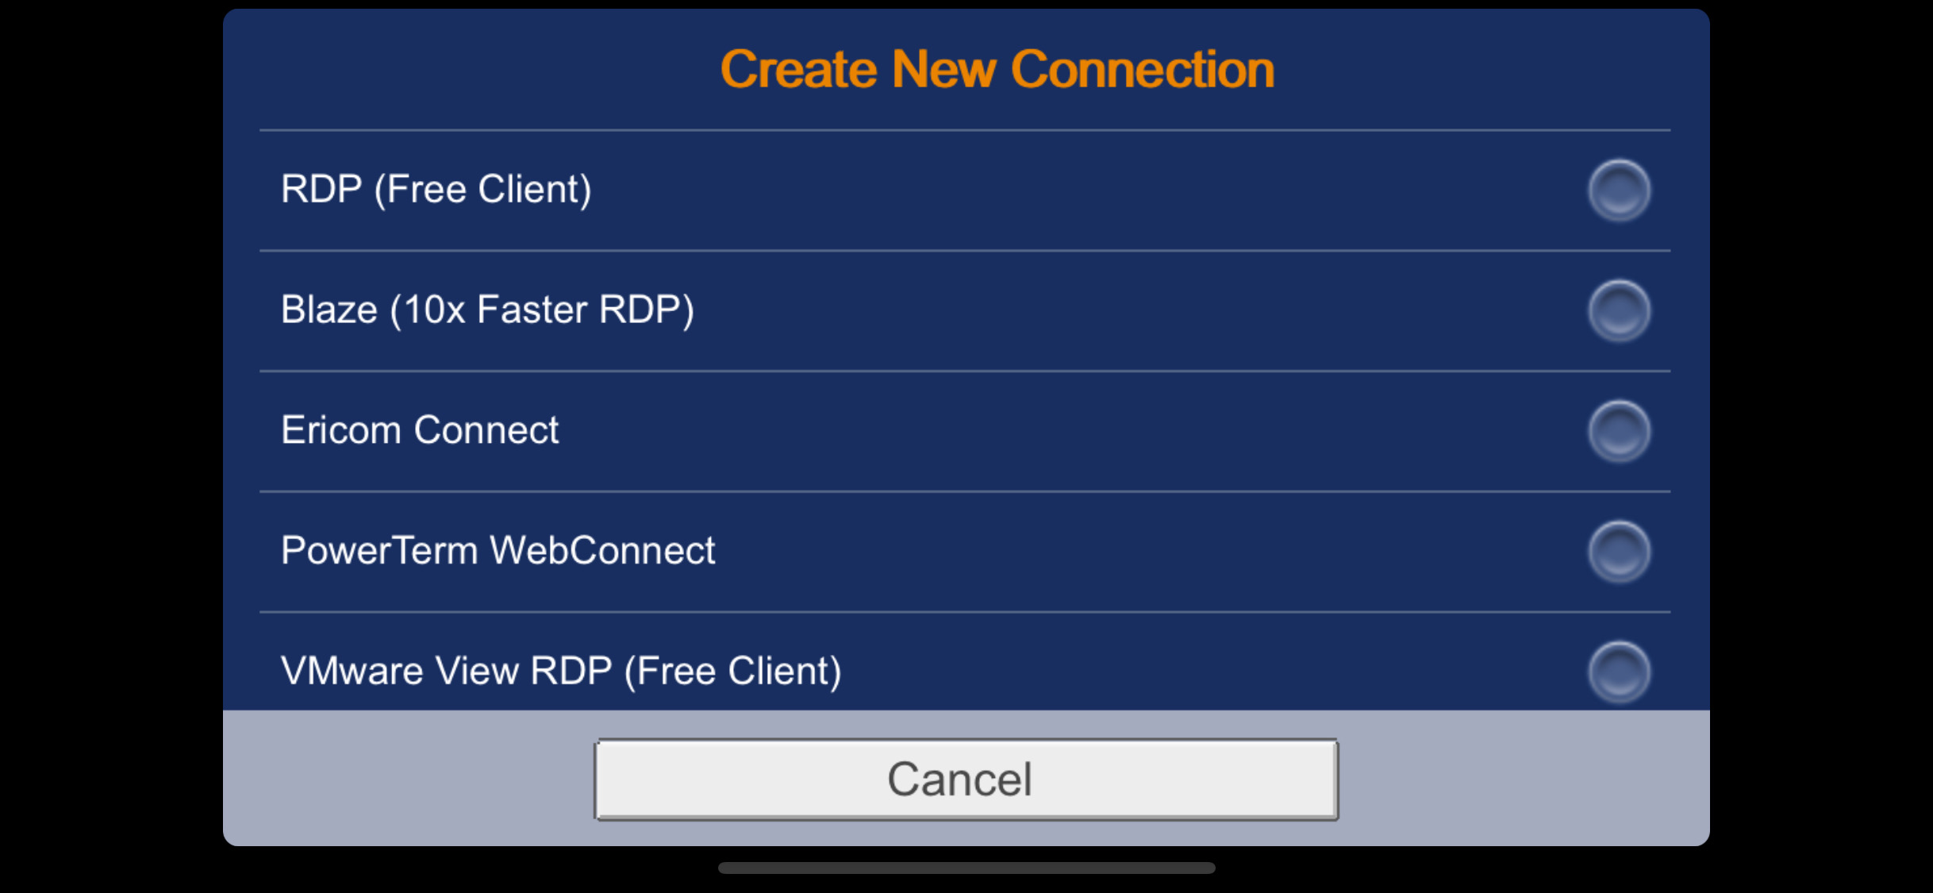Tap the Ericom Connect label text
The height and width of the screenshot is (893, 1933).
420,430
